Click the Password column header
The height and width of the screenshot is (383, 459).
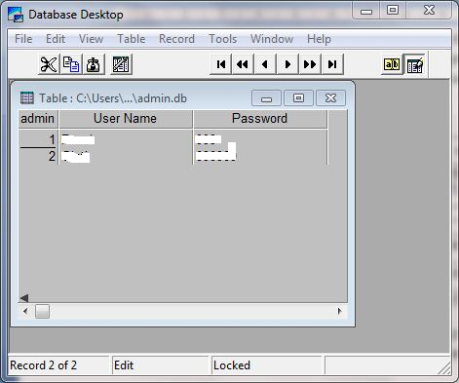260,119
